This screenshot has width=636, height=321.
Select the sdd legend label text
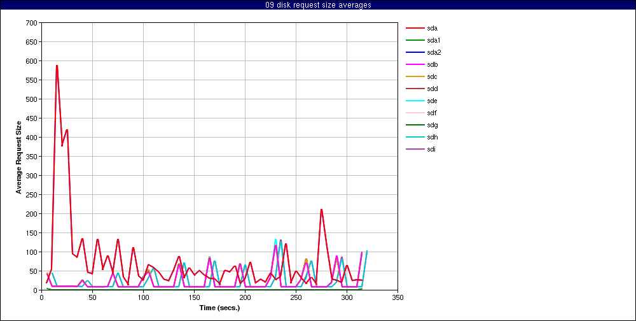(432, 89)
